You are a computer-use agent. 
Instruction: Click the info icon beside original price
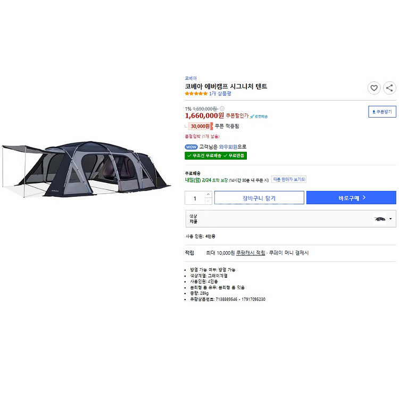coord(222,109)
